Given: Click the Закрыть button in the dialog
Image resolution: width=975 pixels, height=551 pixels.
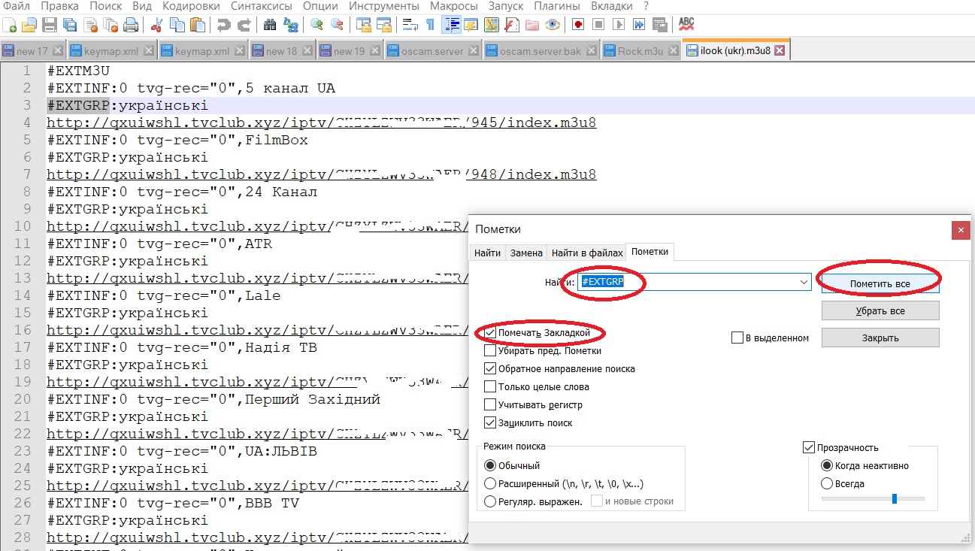Looking at the screenshot, I should click(x=880, y=338).
